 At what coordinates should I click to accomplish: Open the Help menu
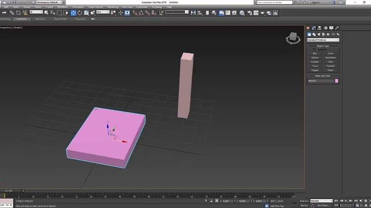click(169, 7)
